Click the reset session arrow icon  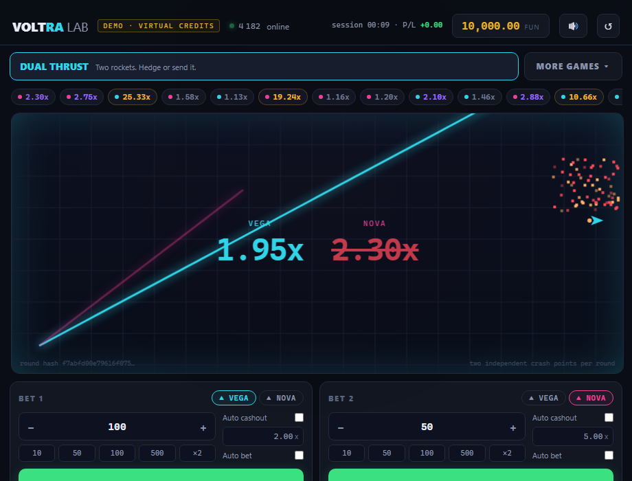coord(608,26)
